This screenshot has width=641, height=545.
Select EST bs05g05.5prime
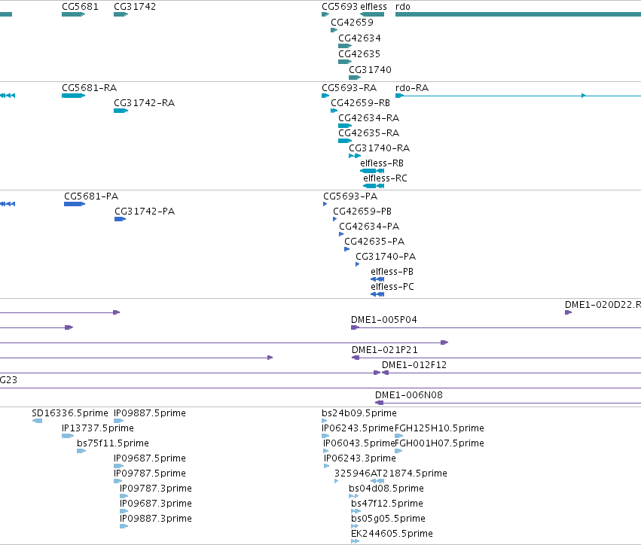(389, 519)
